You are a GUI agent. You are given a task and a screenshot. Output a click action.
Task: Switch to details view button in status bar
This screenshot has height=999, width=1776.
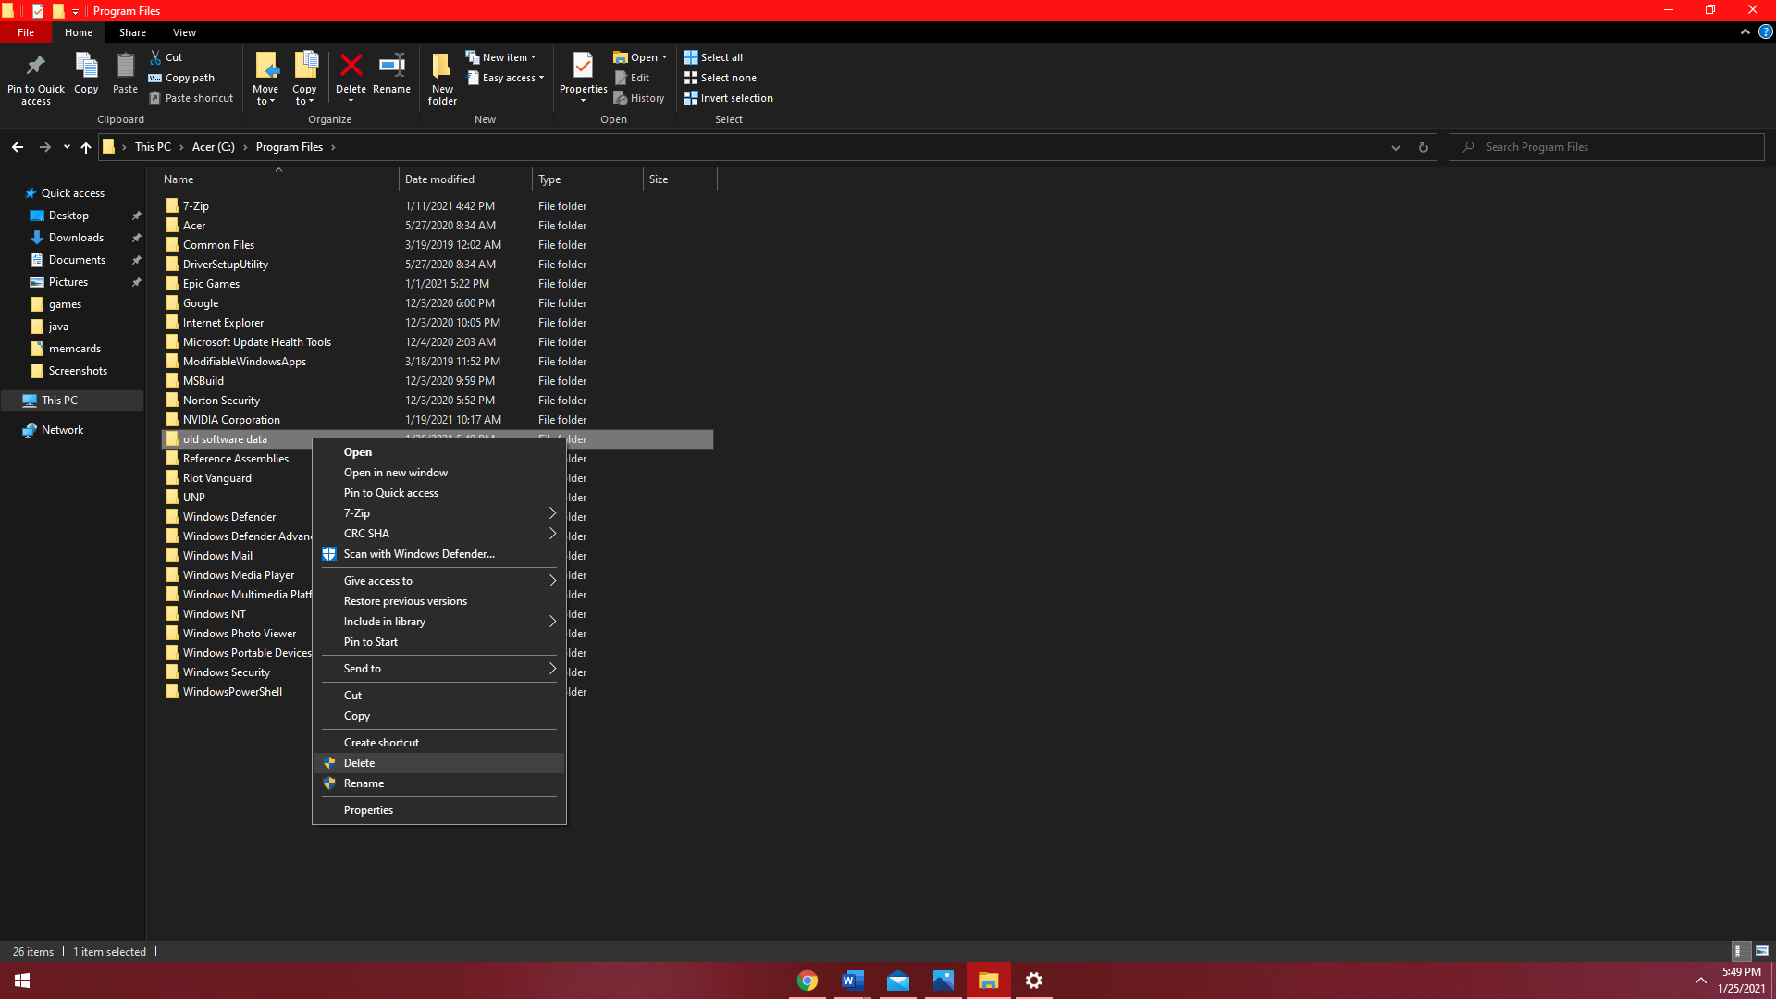coord(1739,951)
